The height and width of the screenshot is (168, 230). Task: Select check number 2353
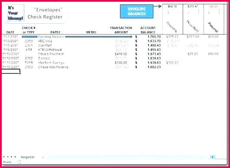click(29, 67)
